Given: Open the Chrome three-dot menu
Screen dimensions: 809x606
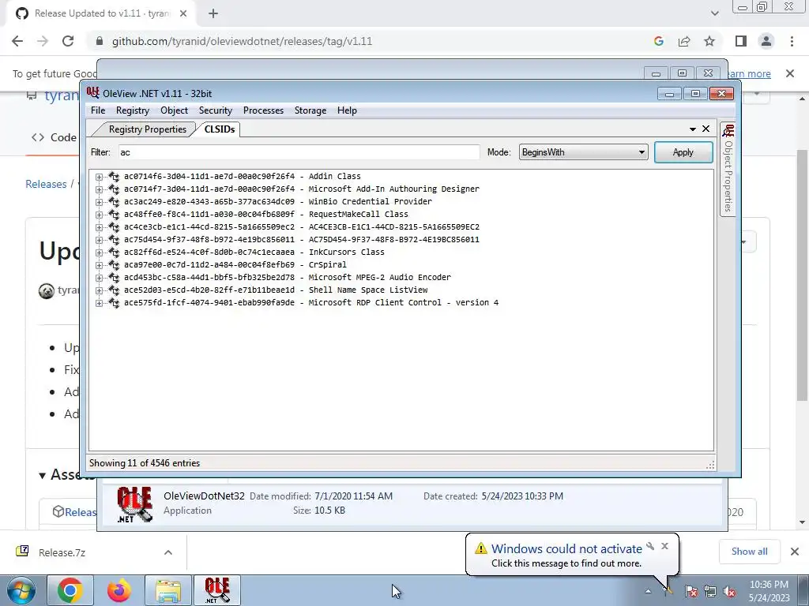Looking at the screenshot, I should click(x=792, y=41).
